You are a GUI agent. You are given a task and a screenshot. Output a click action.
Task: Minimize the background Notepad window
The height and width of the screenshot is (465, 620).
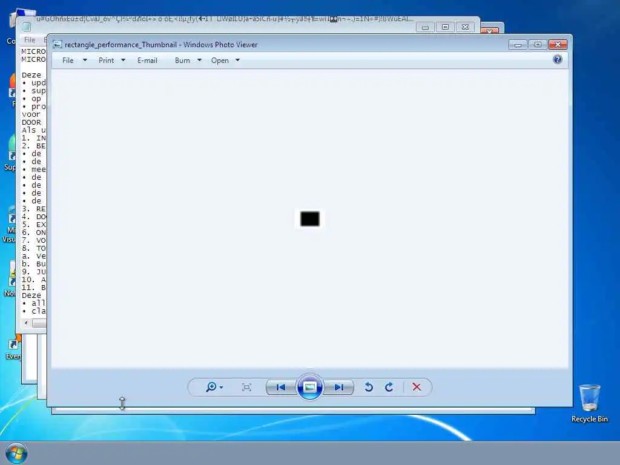(426, 27)
